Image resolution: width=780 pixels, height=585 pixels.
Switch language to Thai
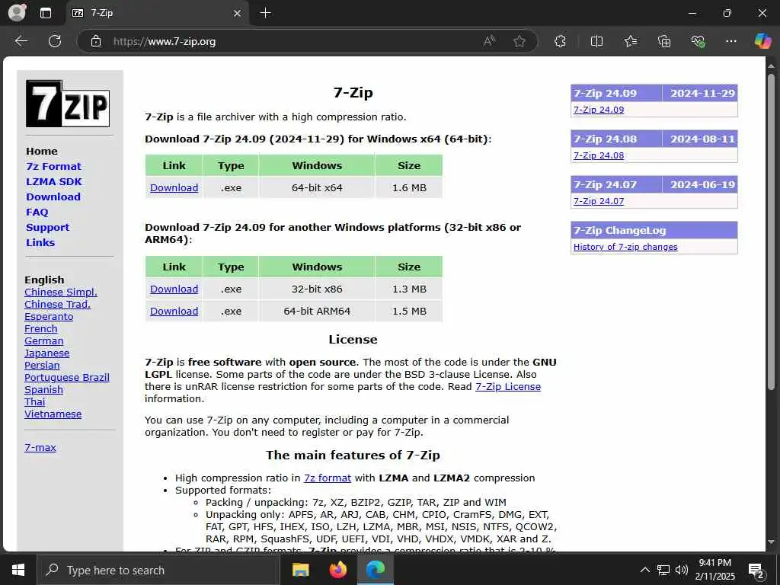click(x=35, y=402)
